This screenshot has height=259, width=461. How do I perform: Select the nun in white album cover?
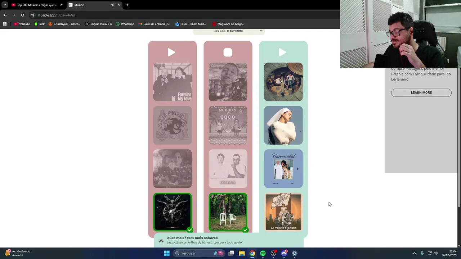(x=283, y=125)
